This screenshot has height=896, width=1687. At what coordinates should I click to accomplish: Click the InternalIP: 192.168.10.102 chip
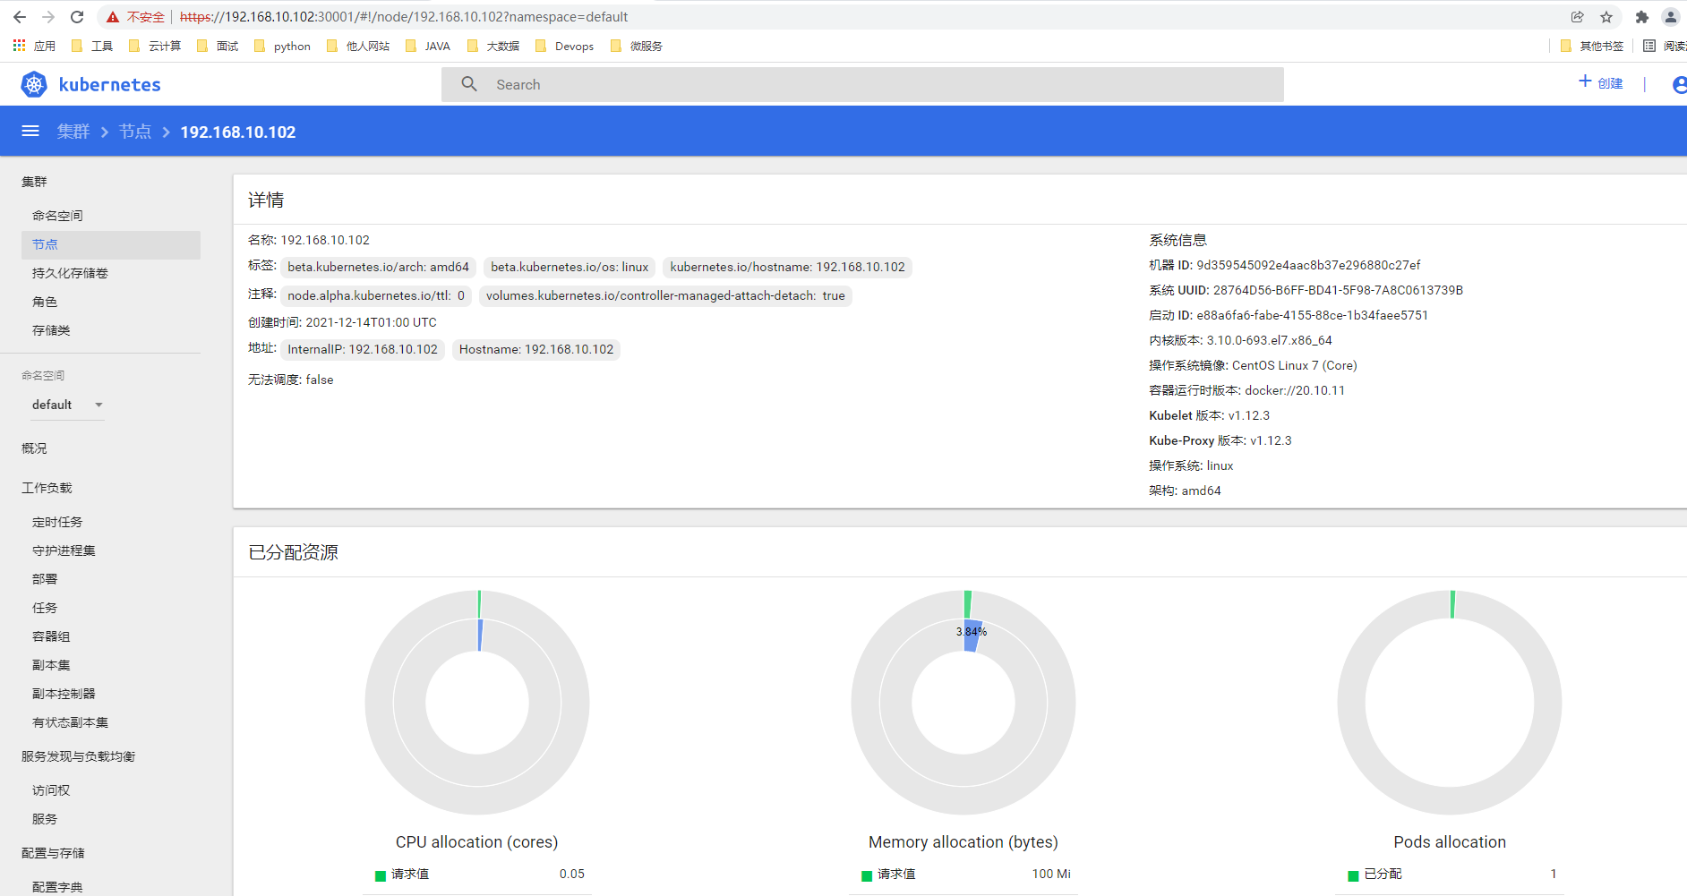pyautogui.click(x=363, y=349)
